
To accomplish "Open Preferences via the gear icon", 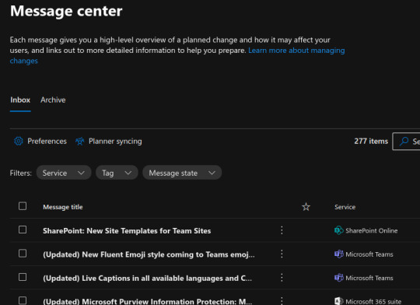I will [19, 141].
